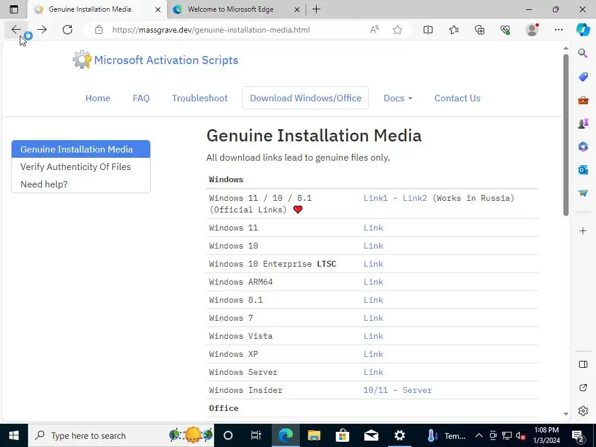Image resolution: width=596 pixels, height=447 pixels.
Task: Open a new tab with plus button
Action: coord(316,9)
